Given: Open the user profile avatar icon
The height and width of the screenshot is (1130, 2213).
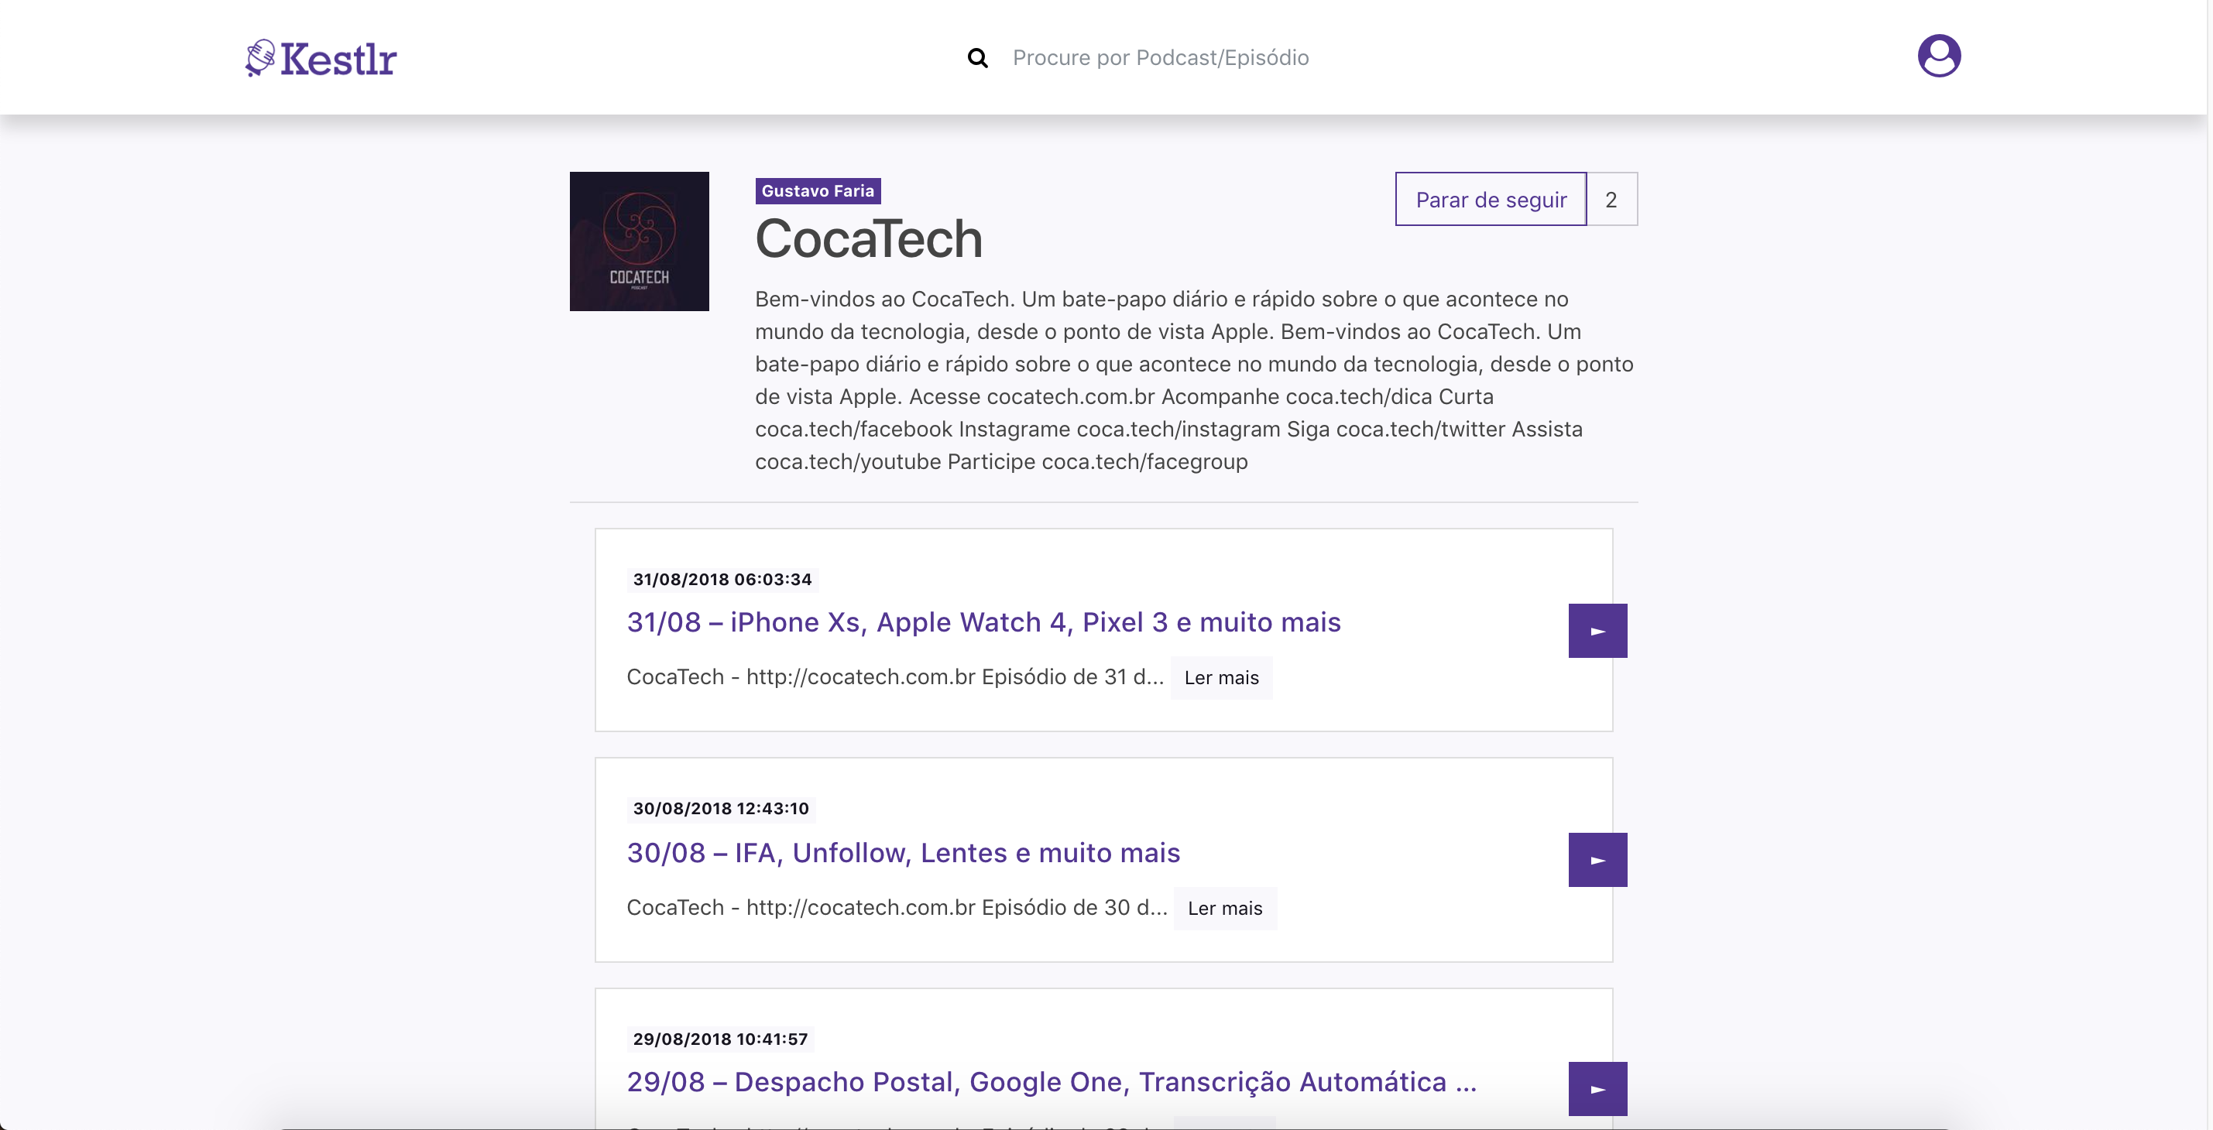Looking at the screenshot, I should coord(1939,56).
